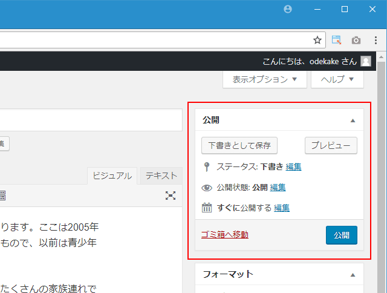Bookmark this page with the star icon
The width and height of the screenshot is (387, 293).
coord(317,40)
